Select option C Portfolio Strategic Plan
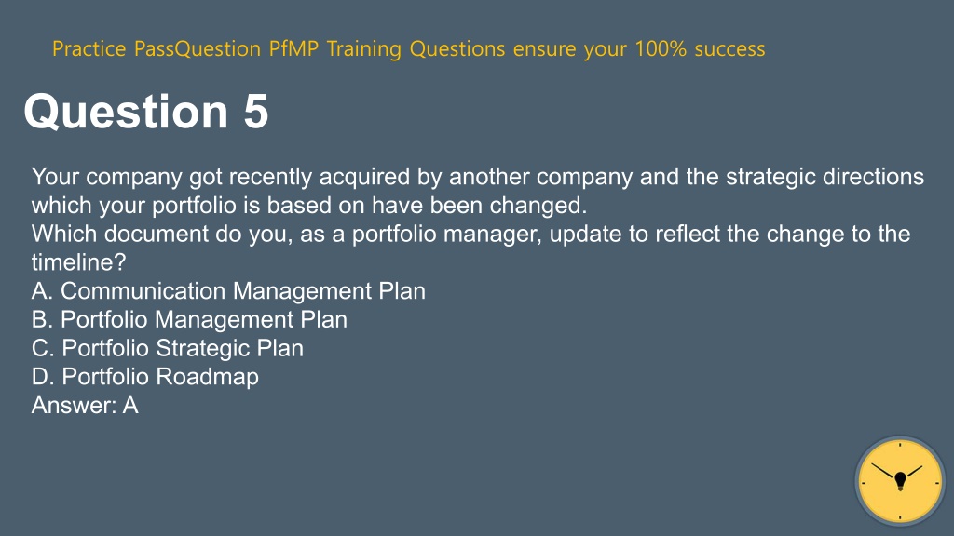This screenshot has width=954, height=536. pyautogui.click(x=168, y=348)
